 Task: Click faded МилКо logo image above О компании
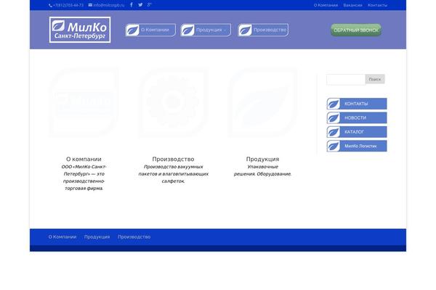[84, 102]
